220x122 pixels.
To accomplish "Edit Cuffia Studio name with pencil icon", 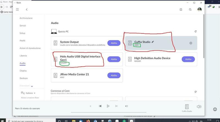I will [x=153, y=42].
